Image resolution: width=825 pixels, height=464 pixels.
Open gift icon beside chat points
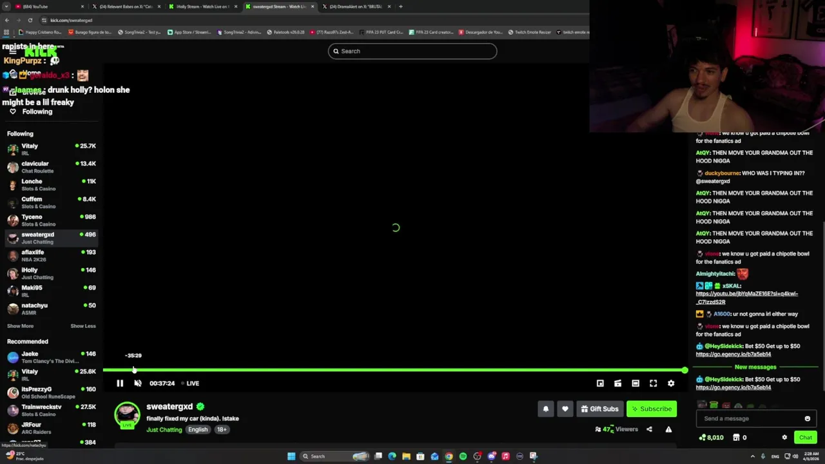click(x=736, y=438)
